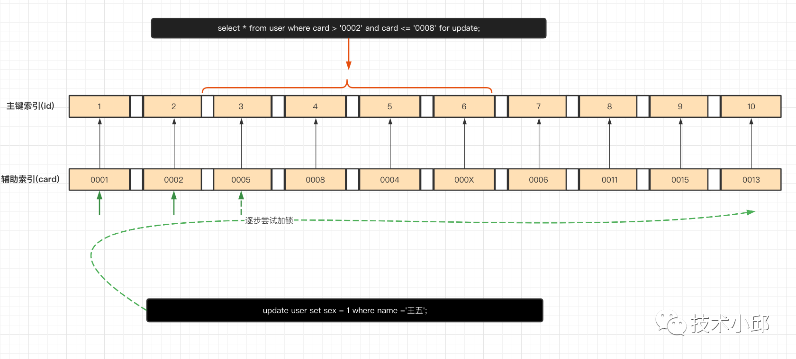796x359 pixels.
Task: Click card index cell 0011
Action: click(609, 180)
